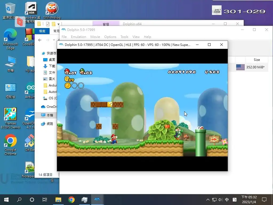This screenshot has width=273, height=205.
Task: Open the notification center icon
Action: pos(264,200)
